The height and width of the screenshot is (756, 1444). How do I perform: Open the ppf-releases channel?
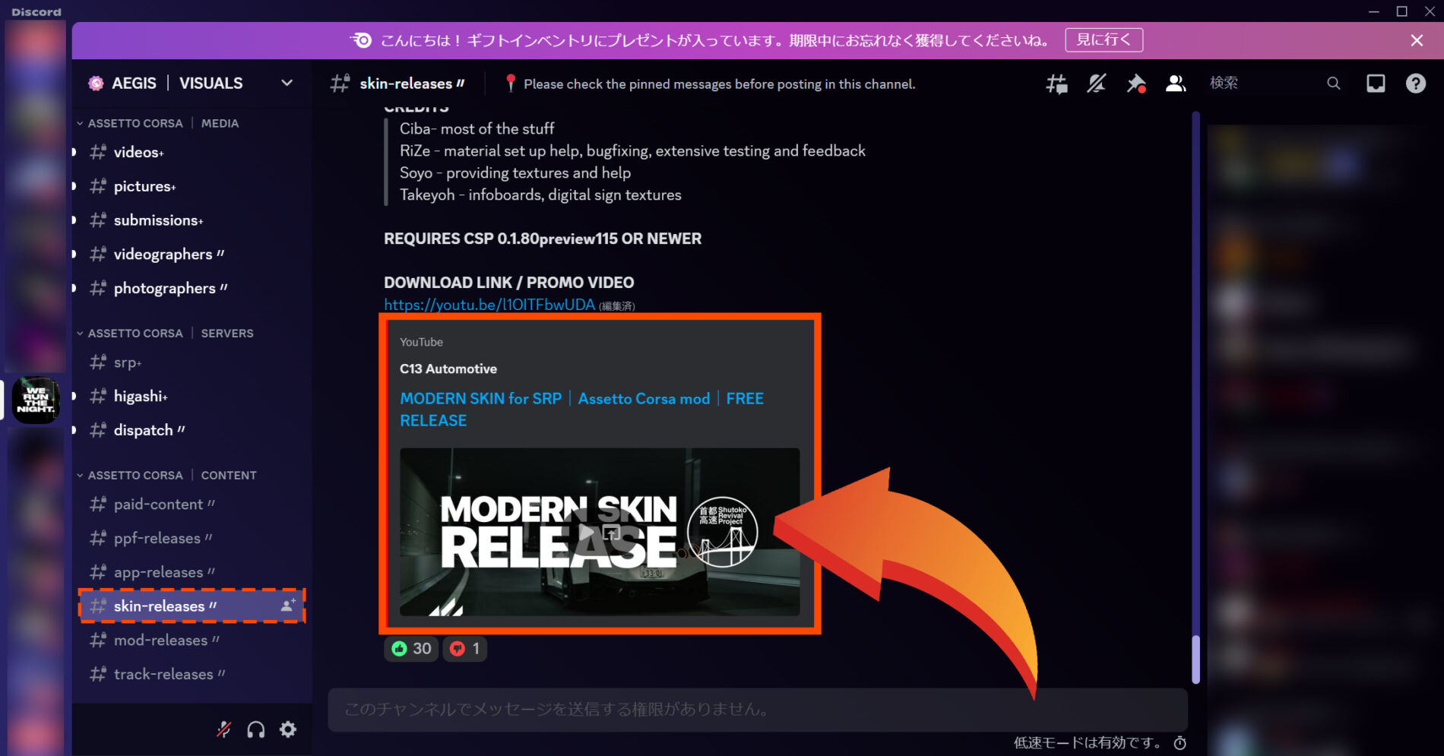(192, 538)
